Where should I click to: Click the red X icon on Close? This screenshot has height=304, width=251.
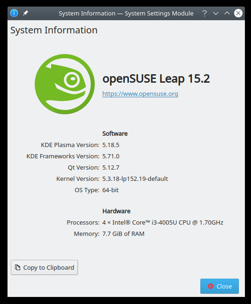tap(211, 286)
